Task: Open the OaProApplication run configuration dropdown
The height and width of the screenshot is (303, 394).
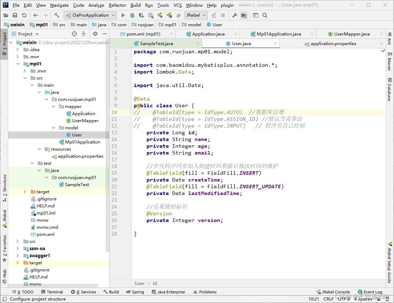Action: click(90, 15)
